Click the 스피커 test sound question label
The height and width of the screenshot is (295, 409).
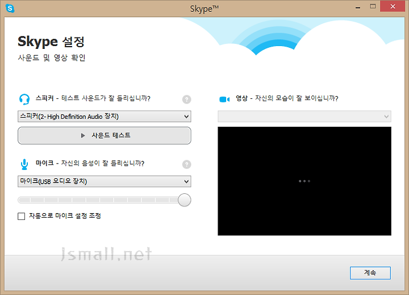[x=93, y=98]
